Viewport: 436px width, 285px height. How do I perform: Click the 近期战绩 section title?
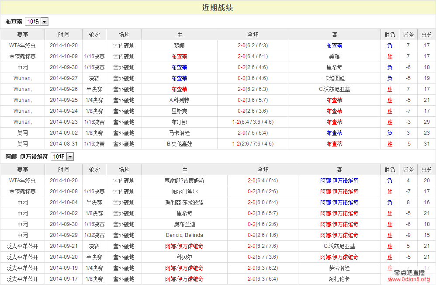(218, 7)
